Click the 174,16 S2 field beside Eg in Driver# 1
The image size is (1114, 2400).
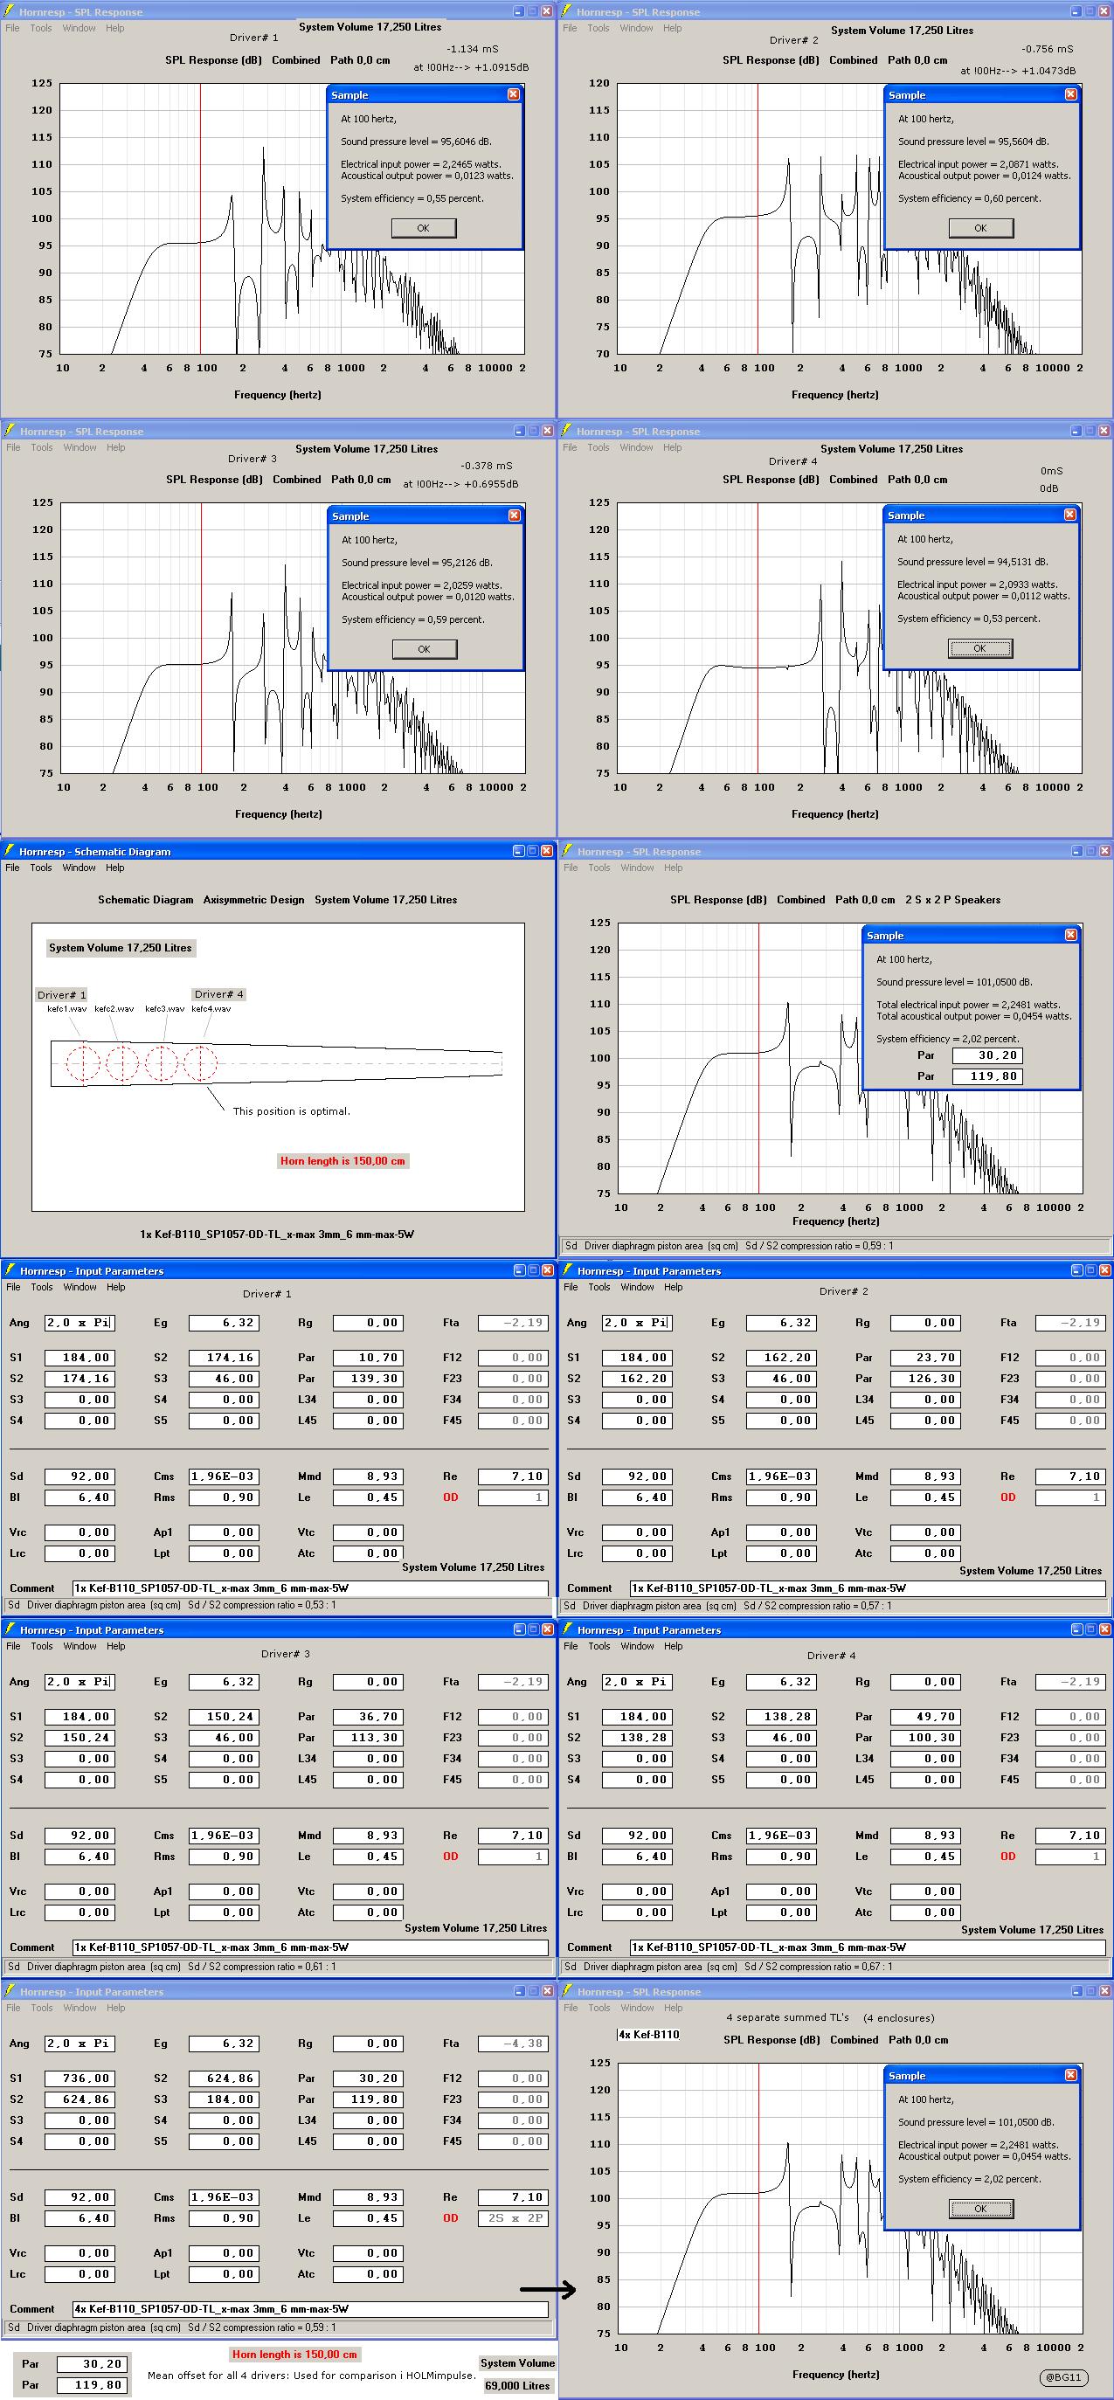pyautogui.click(x=224, y=1358)
